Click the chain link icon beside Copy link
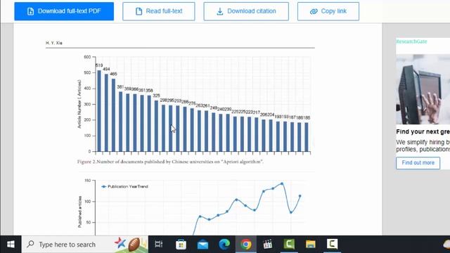Image resolution: width=450 pixels, height=253 pixels. 314,11
